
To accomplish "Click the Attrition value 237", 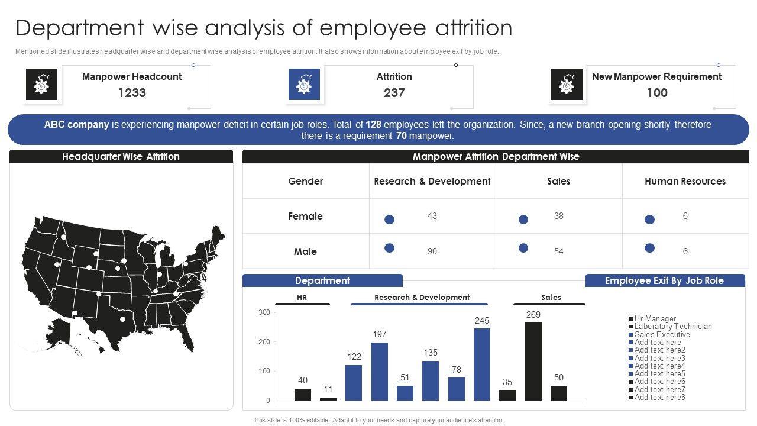I will pos(394,93).
